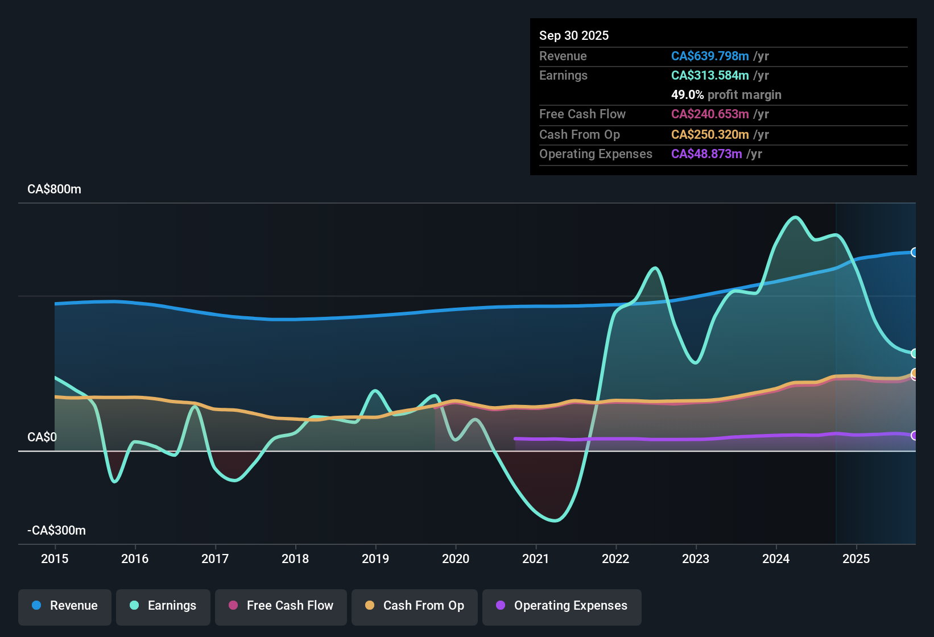Click the pink Free Cash Flow dot icon
Image resolution: width=934 pixels, height=637 pixels.
coord(233,606)
